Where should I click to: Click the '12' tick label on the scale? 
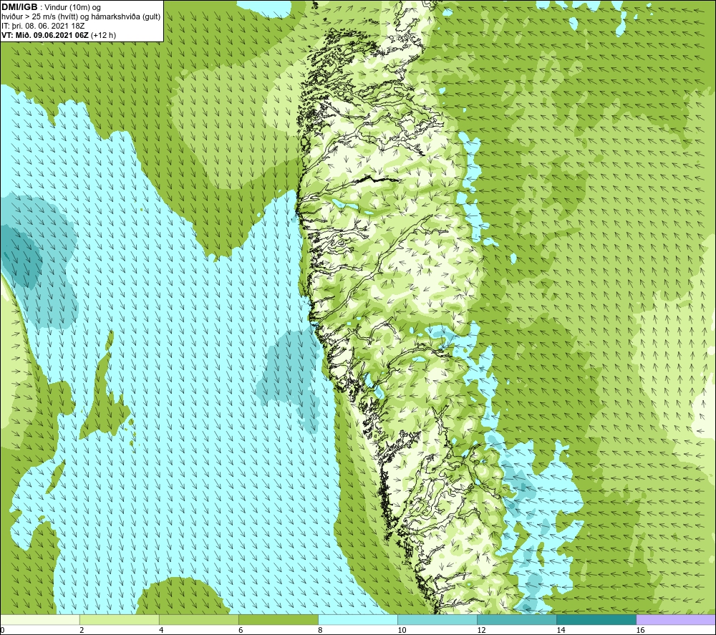[481, 630]
